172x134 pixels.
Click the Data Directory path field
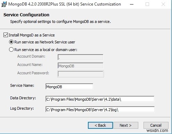100,99
